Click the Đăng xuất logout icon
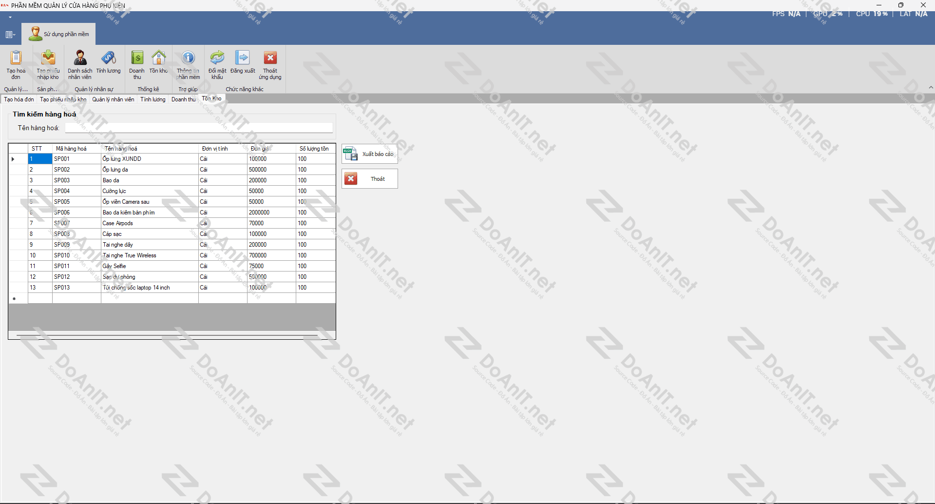 click(243, 62)
